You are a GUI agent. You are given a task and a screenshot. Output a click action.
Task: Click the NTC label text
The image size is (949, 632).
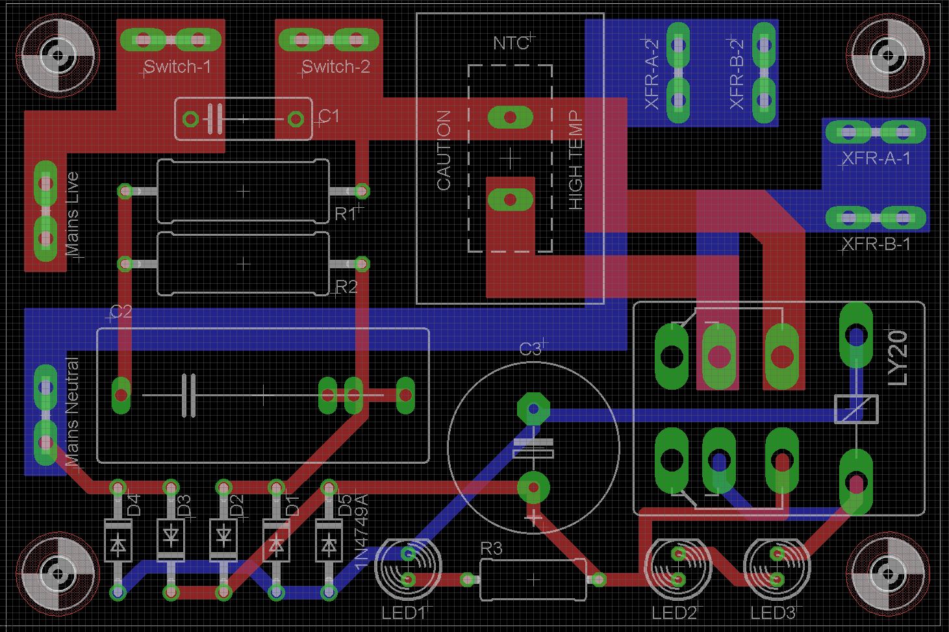[x=511, y=44]
